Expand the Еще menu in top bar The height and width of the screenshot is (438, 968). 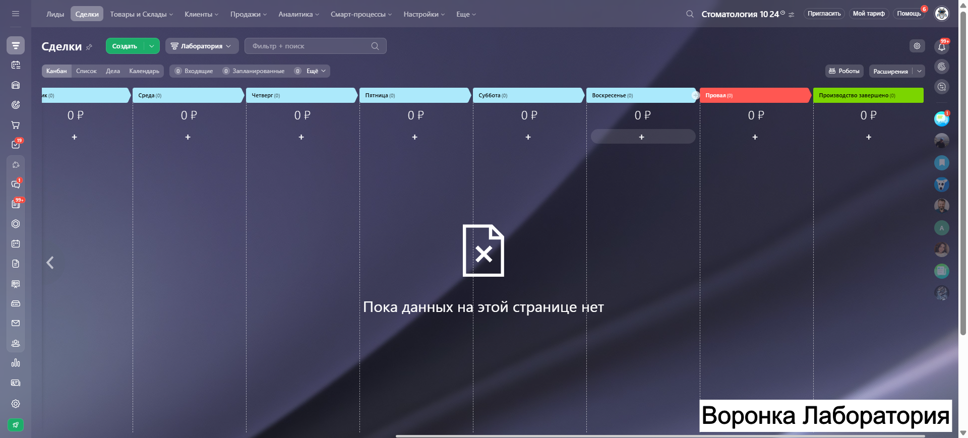(466, 14)
